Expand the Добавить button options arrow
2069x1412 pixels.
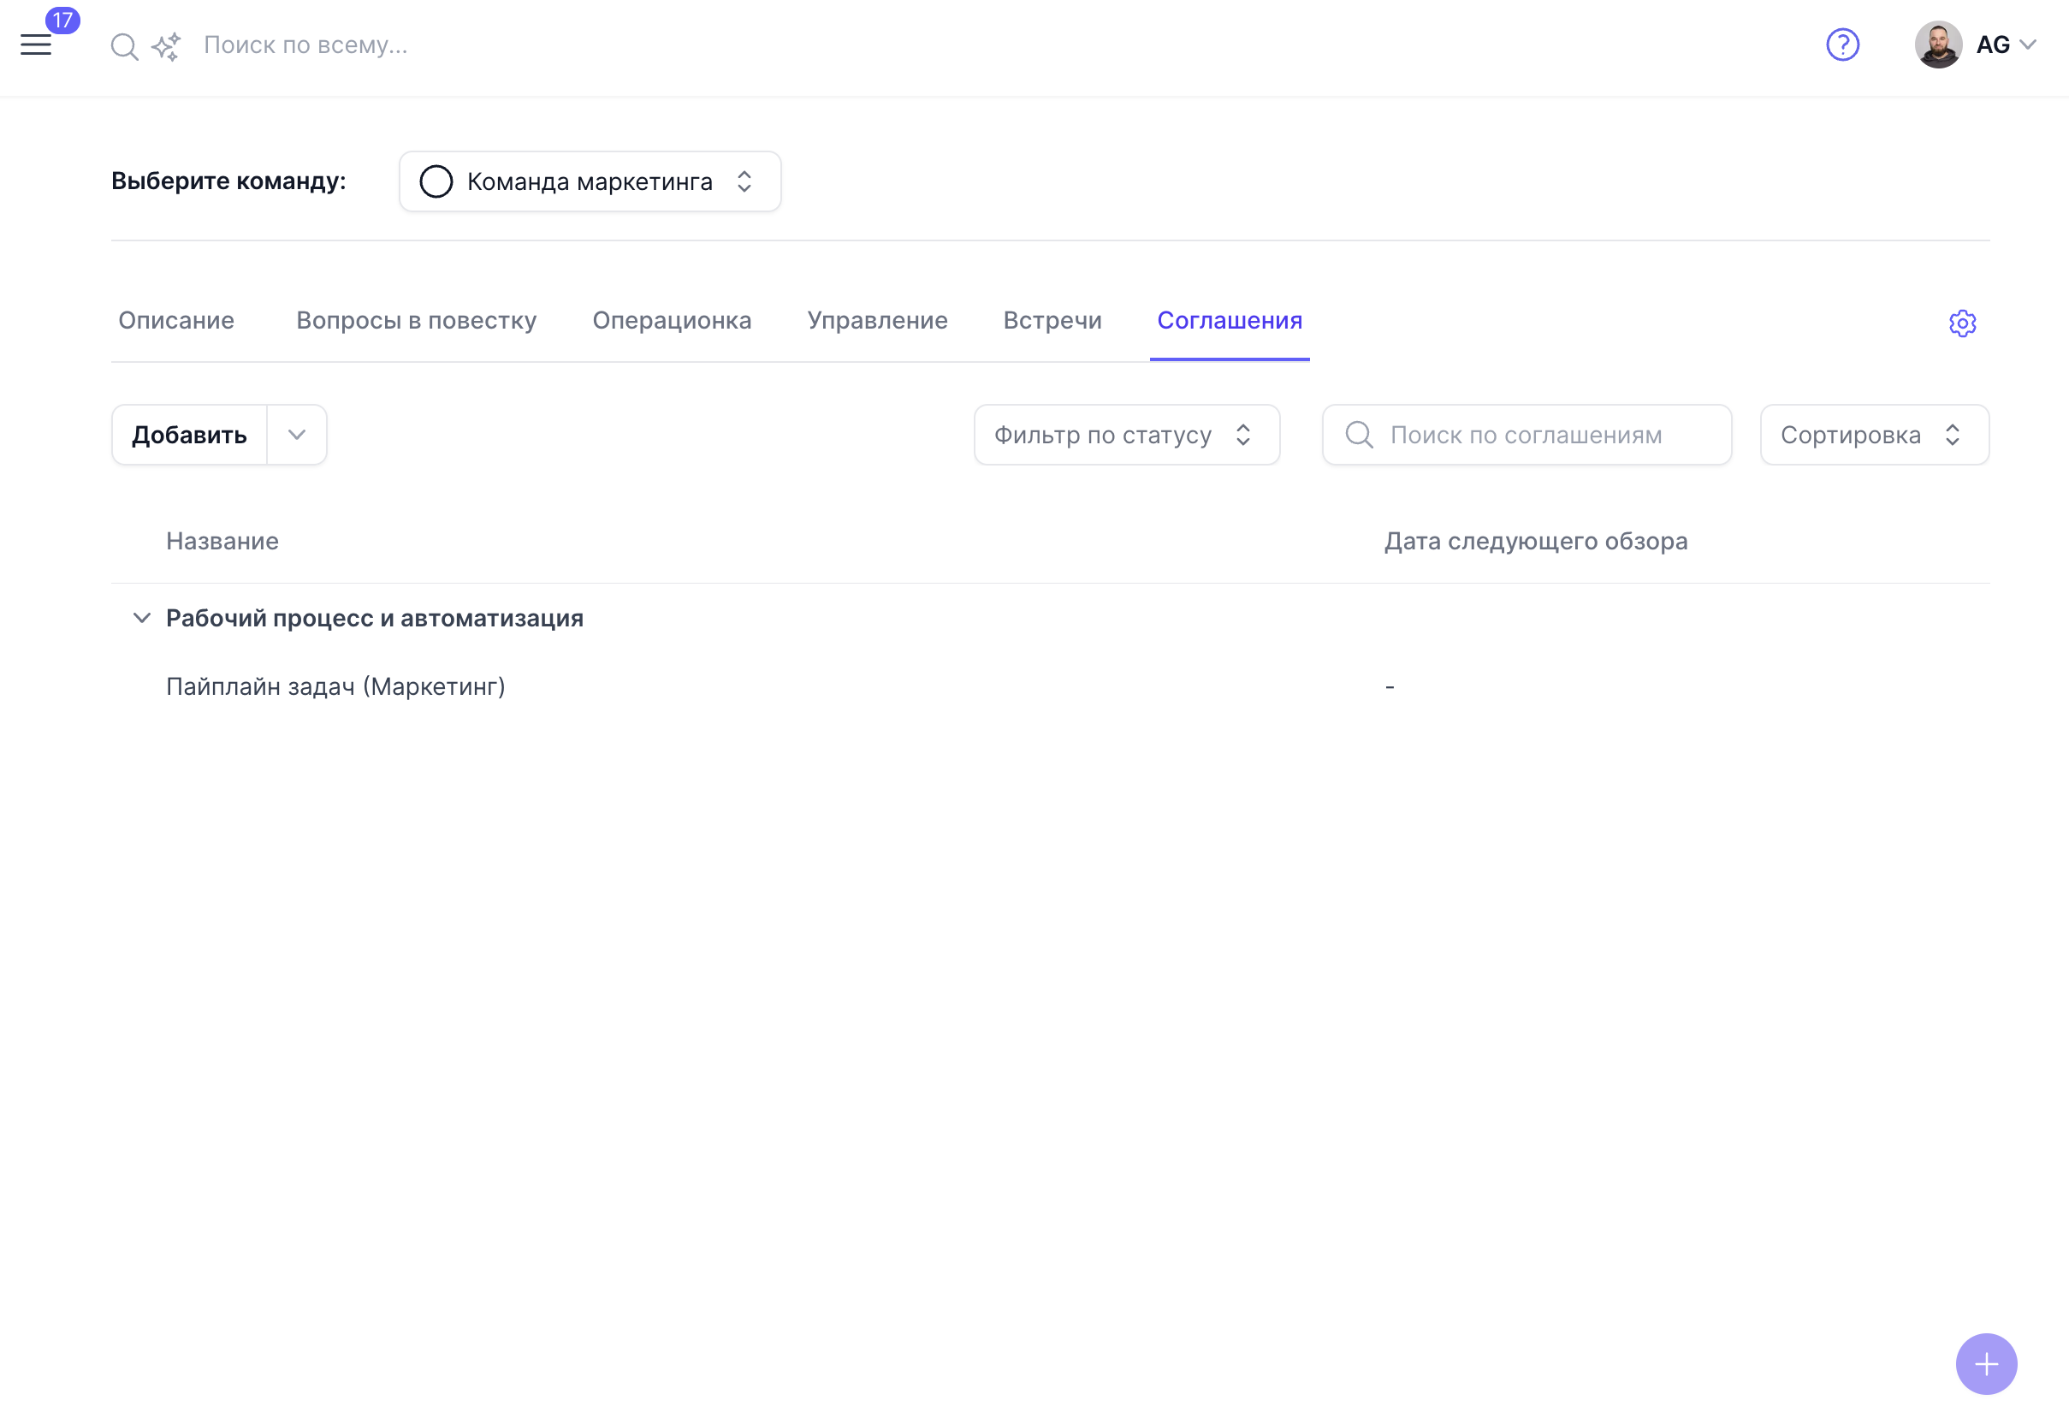pos(296,435)
